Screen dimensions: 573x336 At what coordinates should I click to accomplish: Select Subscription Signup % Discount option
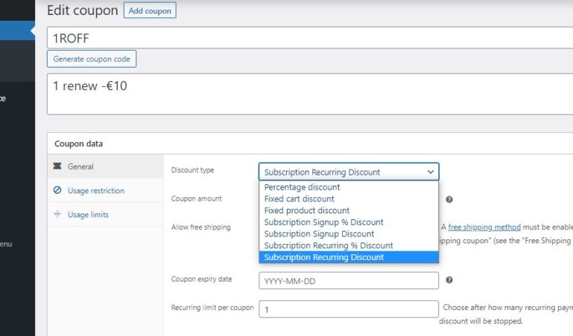pyautogui.click(x=349, y=222)
